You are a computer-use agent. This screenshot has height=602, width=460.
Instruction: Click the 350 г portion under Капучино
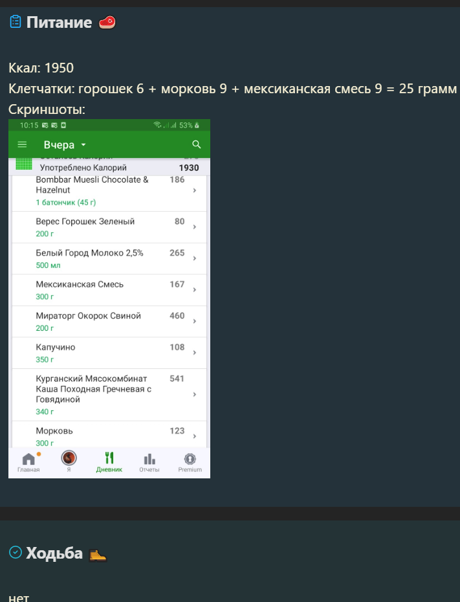tap(45, 360)
